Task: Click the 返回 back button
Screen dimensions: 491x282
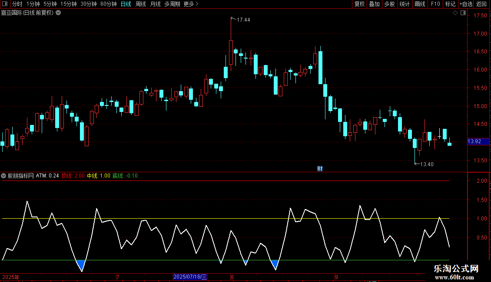Action: click(481, 4)
